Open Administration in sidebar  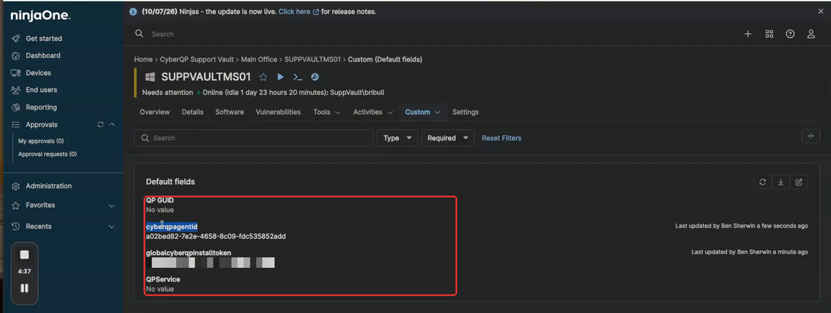(48, 186)
